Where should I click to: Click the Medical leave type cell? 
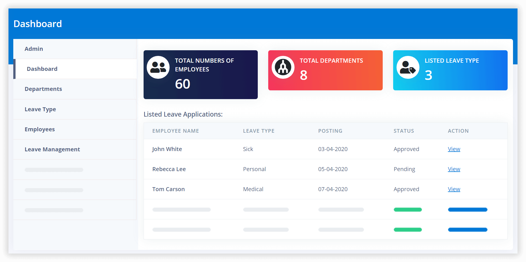(x=253, y=189)
